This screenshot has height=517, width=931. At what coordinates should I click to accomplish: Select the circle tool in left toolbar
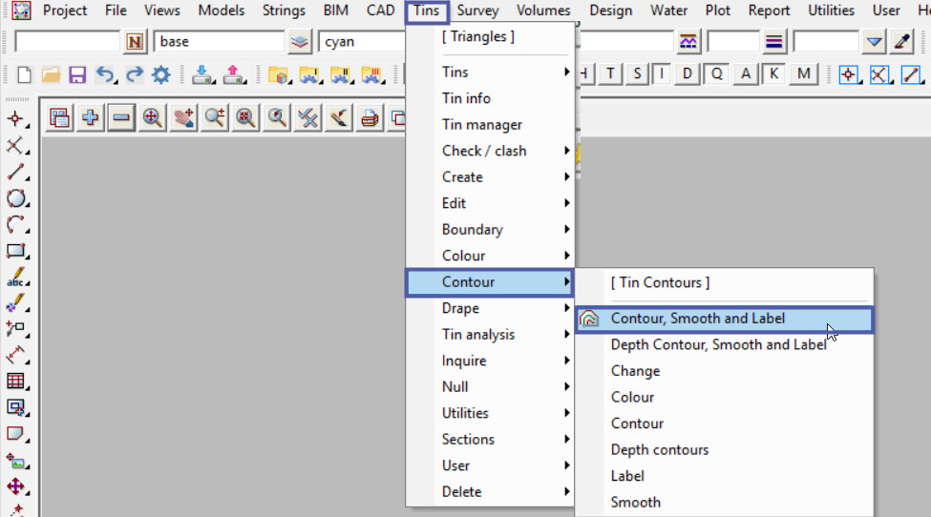16,198
